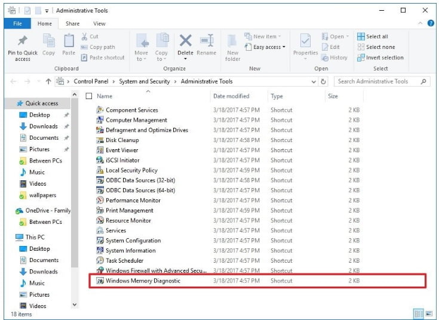The width and height of the screenshot is (439, 320).
Task: Switch to the View tab
Action: tap(99, 23)
